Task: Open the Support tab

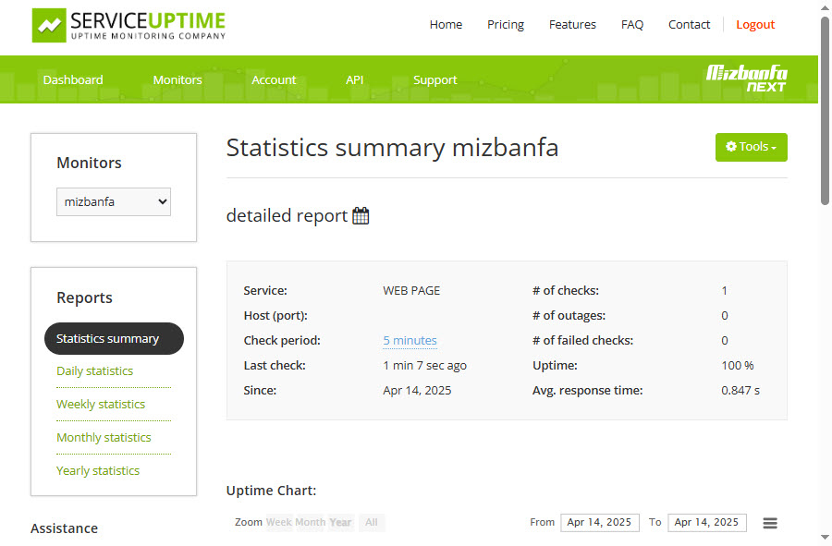Action: [435, 80]
